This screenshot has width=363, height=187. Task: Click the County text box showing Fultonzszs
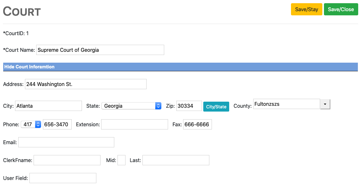coord(286,104)
